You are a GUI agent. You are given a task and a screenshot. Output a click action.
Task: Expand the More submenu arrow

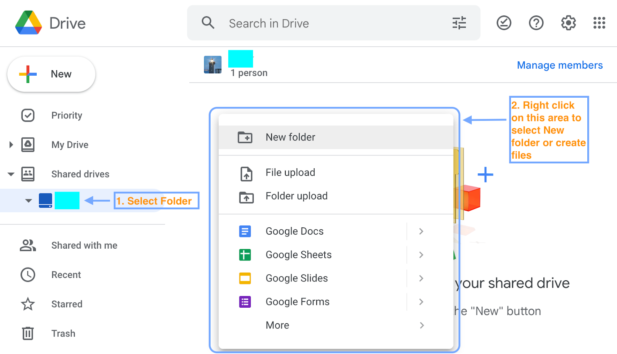[x=421, y=325]
